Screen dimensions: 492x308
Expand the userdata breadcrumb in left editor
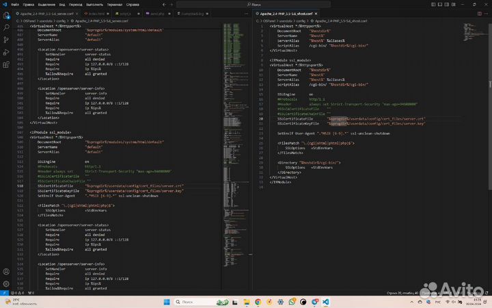pyautogui.click(x=45, y=21)
